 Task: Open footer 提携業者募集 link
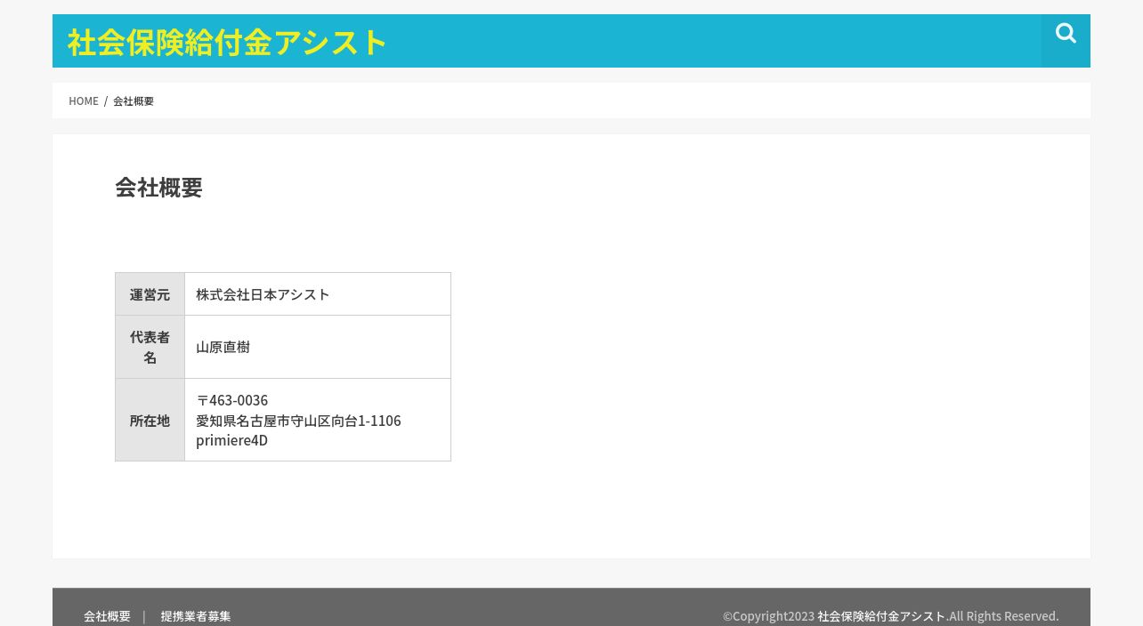click(x=196, y=616)
